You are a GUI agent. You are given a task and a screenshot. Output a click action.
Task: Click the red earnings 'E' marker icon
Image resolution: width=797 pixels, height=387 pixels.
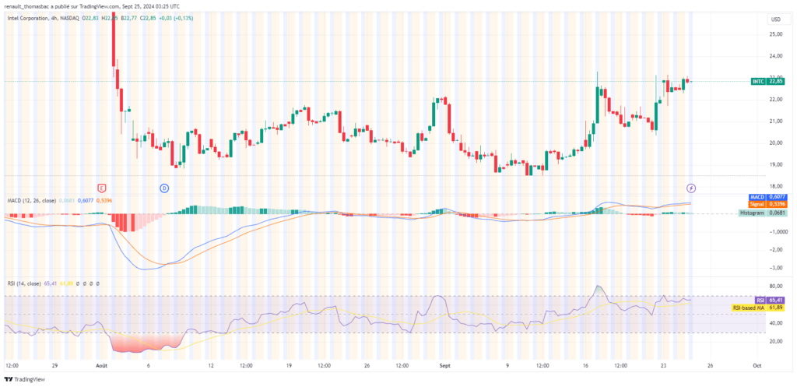pos(100,188)
